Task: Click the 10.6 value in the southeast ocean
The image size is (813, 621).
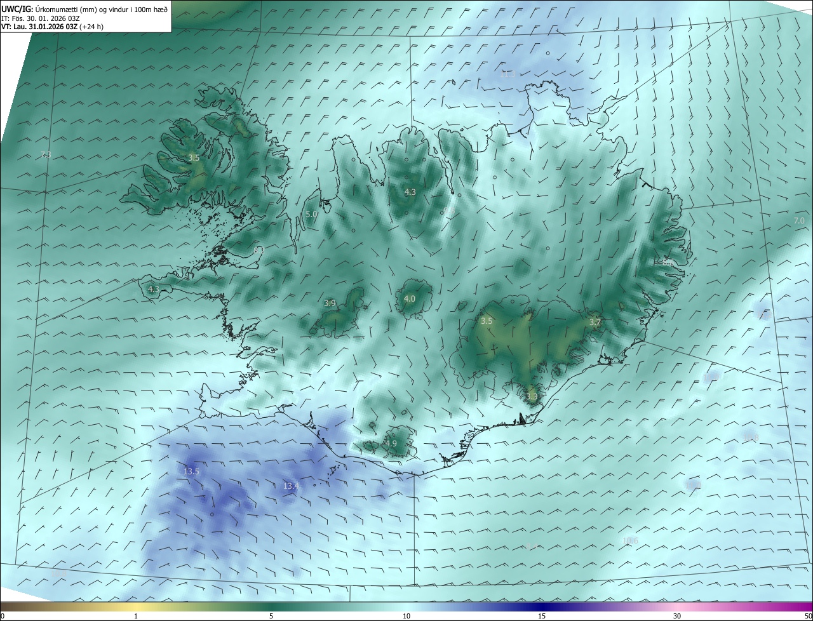Action: (x=630, y=541)
